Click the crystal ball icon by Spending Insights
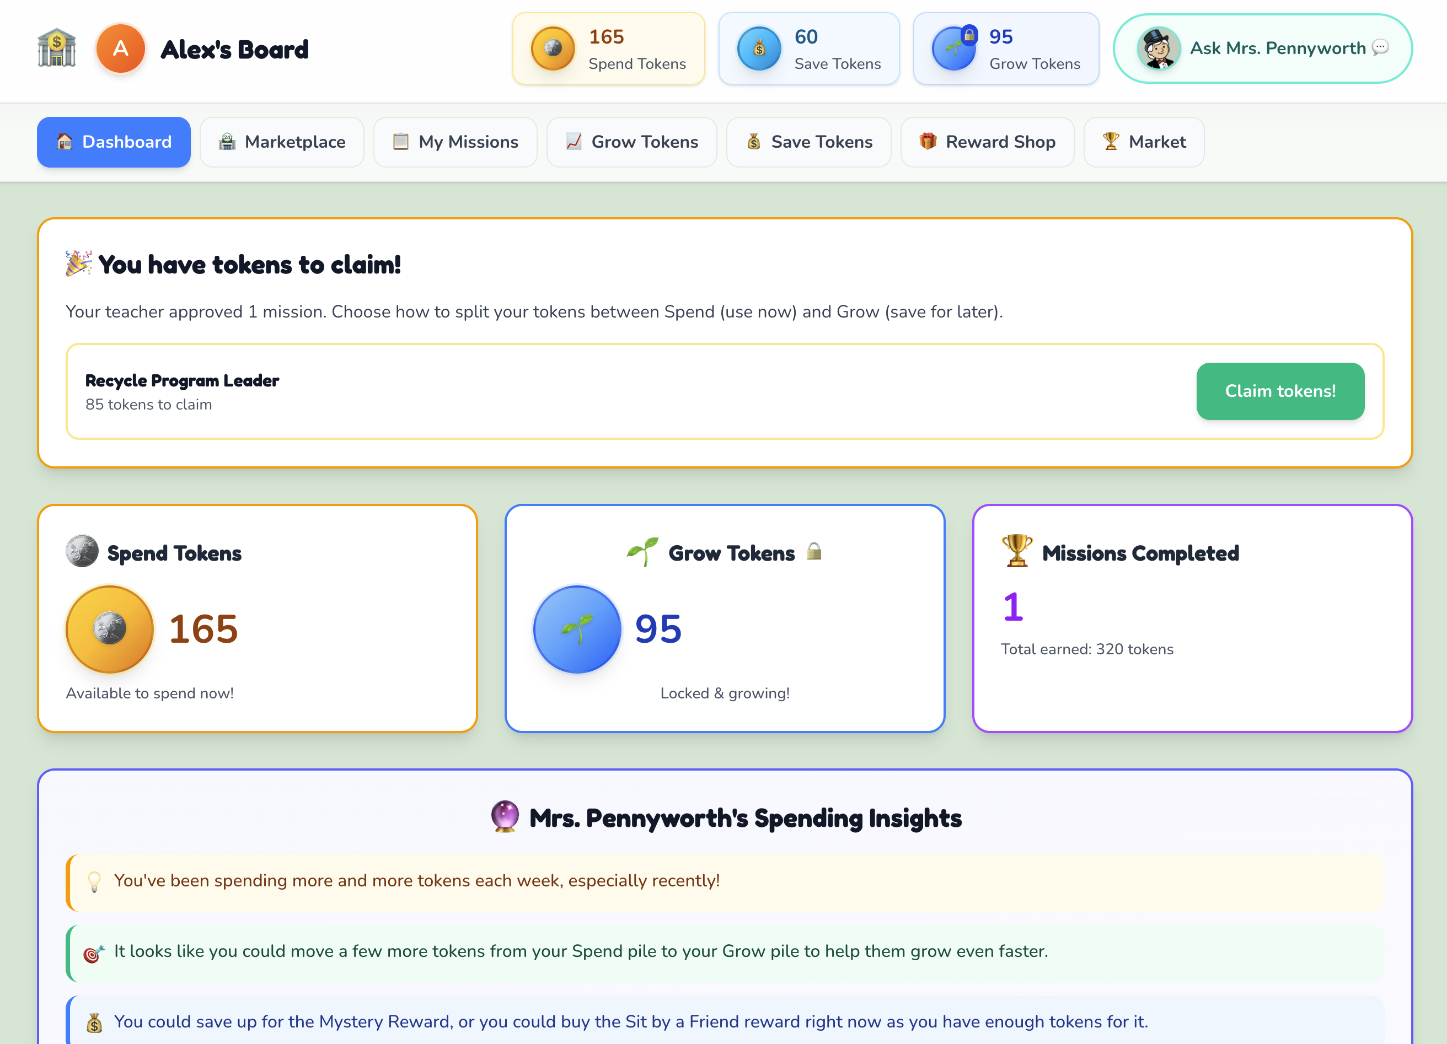 click(x=505, y=817)
